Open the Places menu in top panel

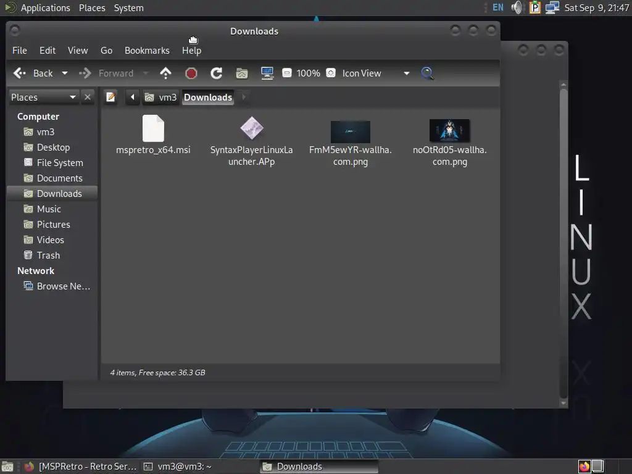(92, 7)
